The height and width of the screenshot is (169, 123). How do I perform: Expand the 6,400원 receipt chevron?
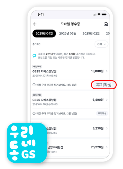(107, 100)
